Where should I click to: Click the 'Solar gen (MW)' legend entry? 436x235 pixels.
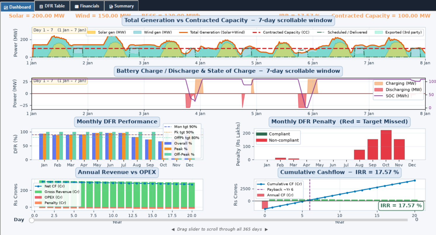107,32
